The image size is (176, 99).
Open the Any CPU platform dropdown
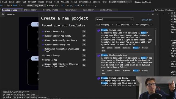click(x=40, y=5)
